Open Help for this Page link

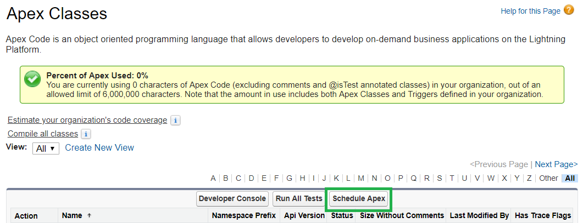pyautogui.click(x=530, y=11)
